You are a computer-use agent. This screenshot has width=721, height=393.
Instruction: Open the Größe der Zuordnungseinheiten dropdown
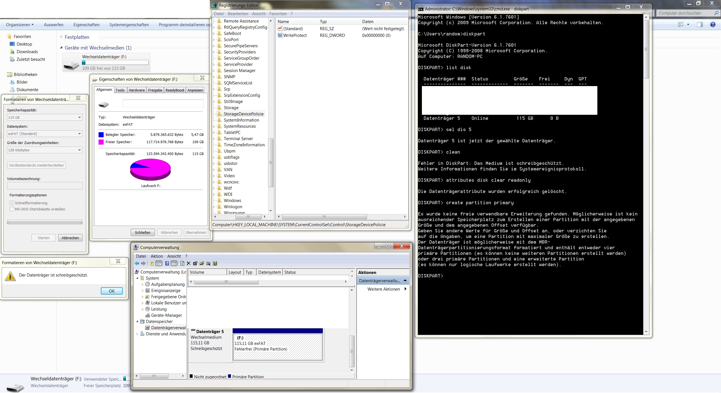[x=44, y=150]
